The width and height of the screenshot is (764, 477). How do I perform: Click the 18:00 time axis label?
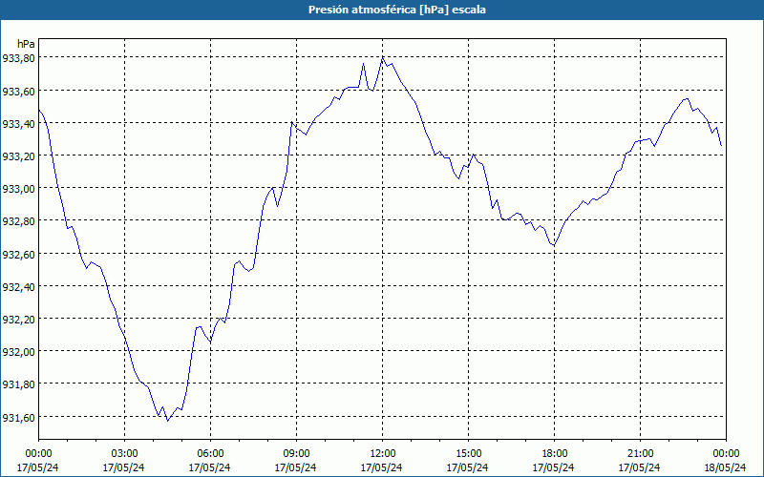(x=554, y=454)
